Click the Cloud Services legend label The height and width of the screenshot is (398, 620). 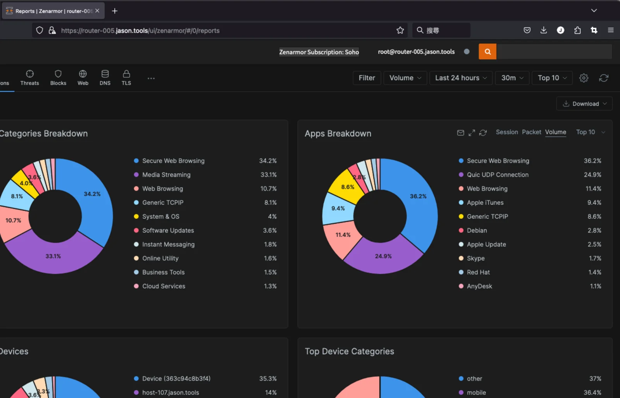coord(164,286)
